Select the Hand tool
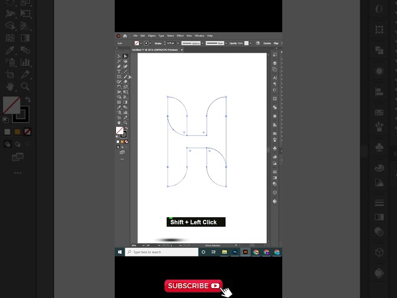The width and height of the screenshot is (397, 298). click(119, 123)
